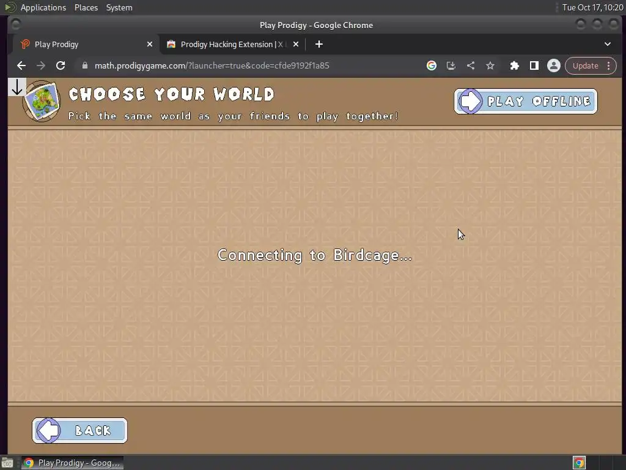626x470 pixels.
Task: Reload the Prodigy page
Action: tap(61, 65)
